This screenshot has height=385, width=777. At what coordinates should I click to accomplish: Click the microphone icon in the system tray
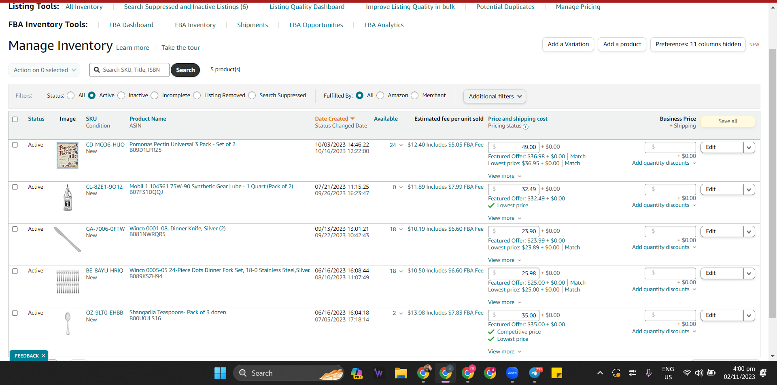click(649, 373)
